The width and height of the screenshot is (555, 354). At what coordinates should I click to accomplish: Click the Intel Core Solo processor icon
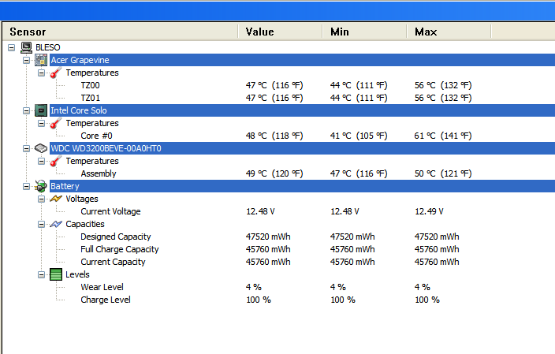[41, 110]
